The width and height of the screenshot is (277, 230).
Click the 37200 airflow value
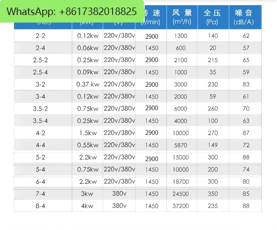click(181, 206)
